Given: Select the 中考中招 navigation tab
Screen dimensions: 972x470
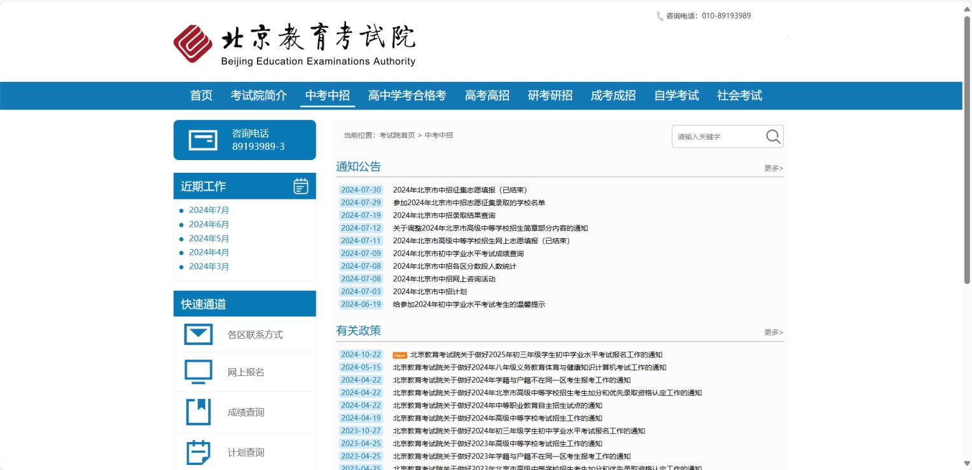Looking at the screenshot, I should tap(328, 95).
